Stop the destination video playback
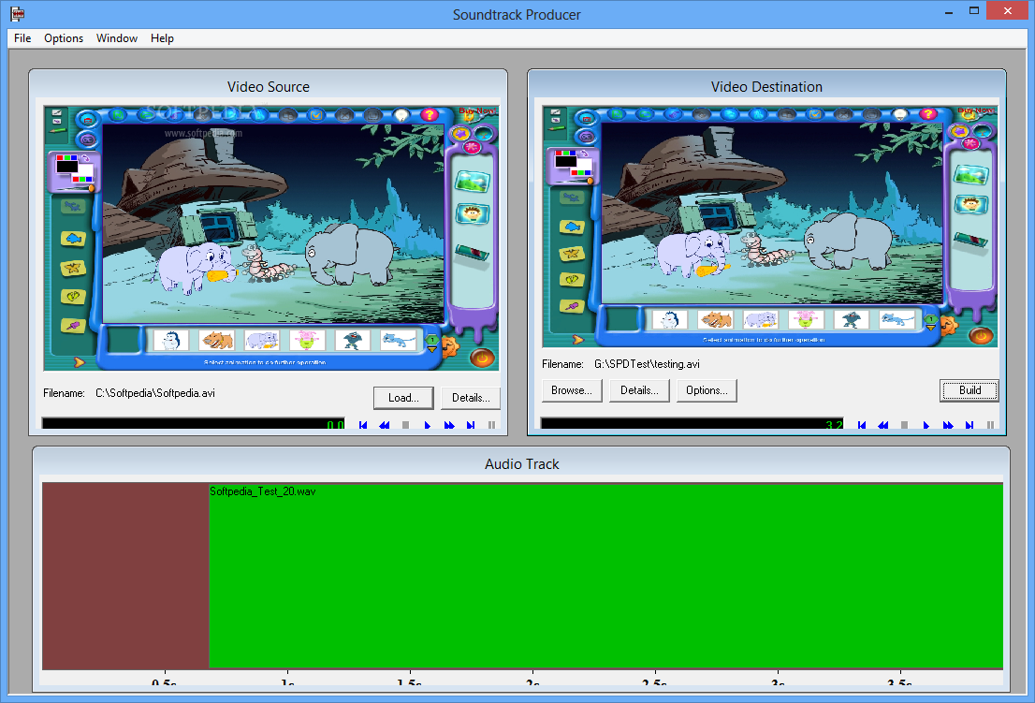This screenshot has width=1035, height=703. [904, 425]
